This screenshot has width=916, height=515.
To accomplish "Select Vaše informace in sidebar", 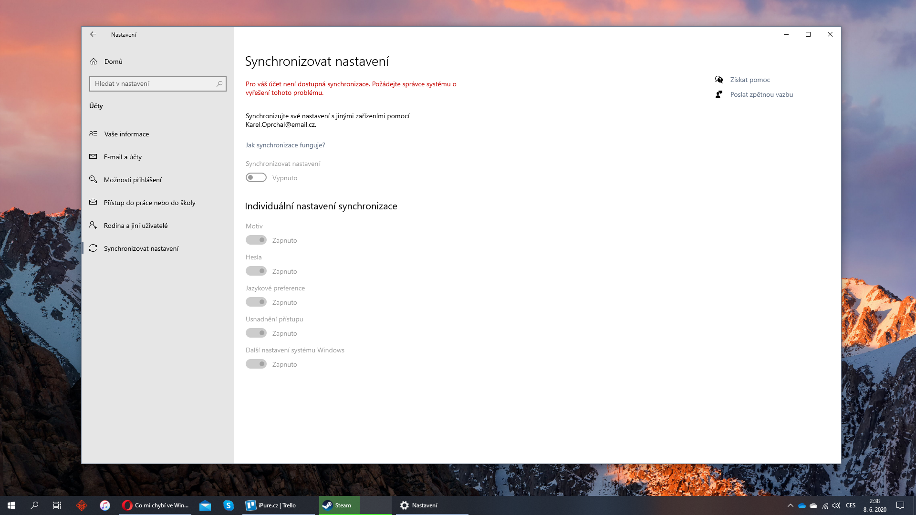I will [126, 134].
